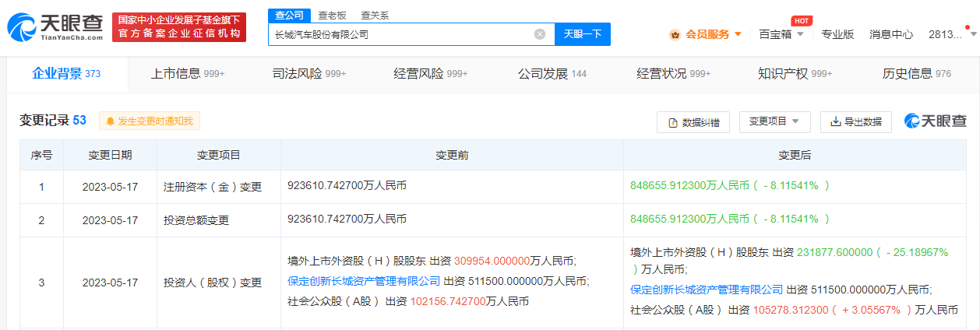Open the 消息中心 link
The width and height of the screenshot is (980, 330).
(x=891, y=34)
